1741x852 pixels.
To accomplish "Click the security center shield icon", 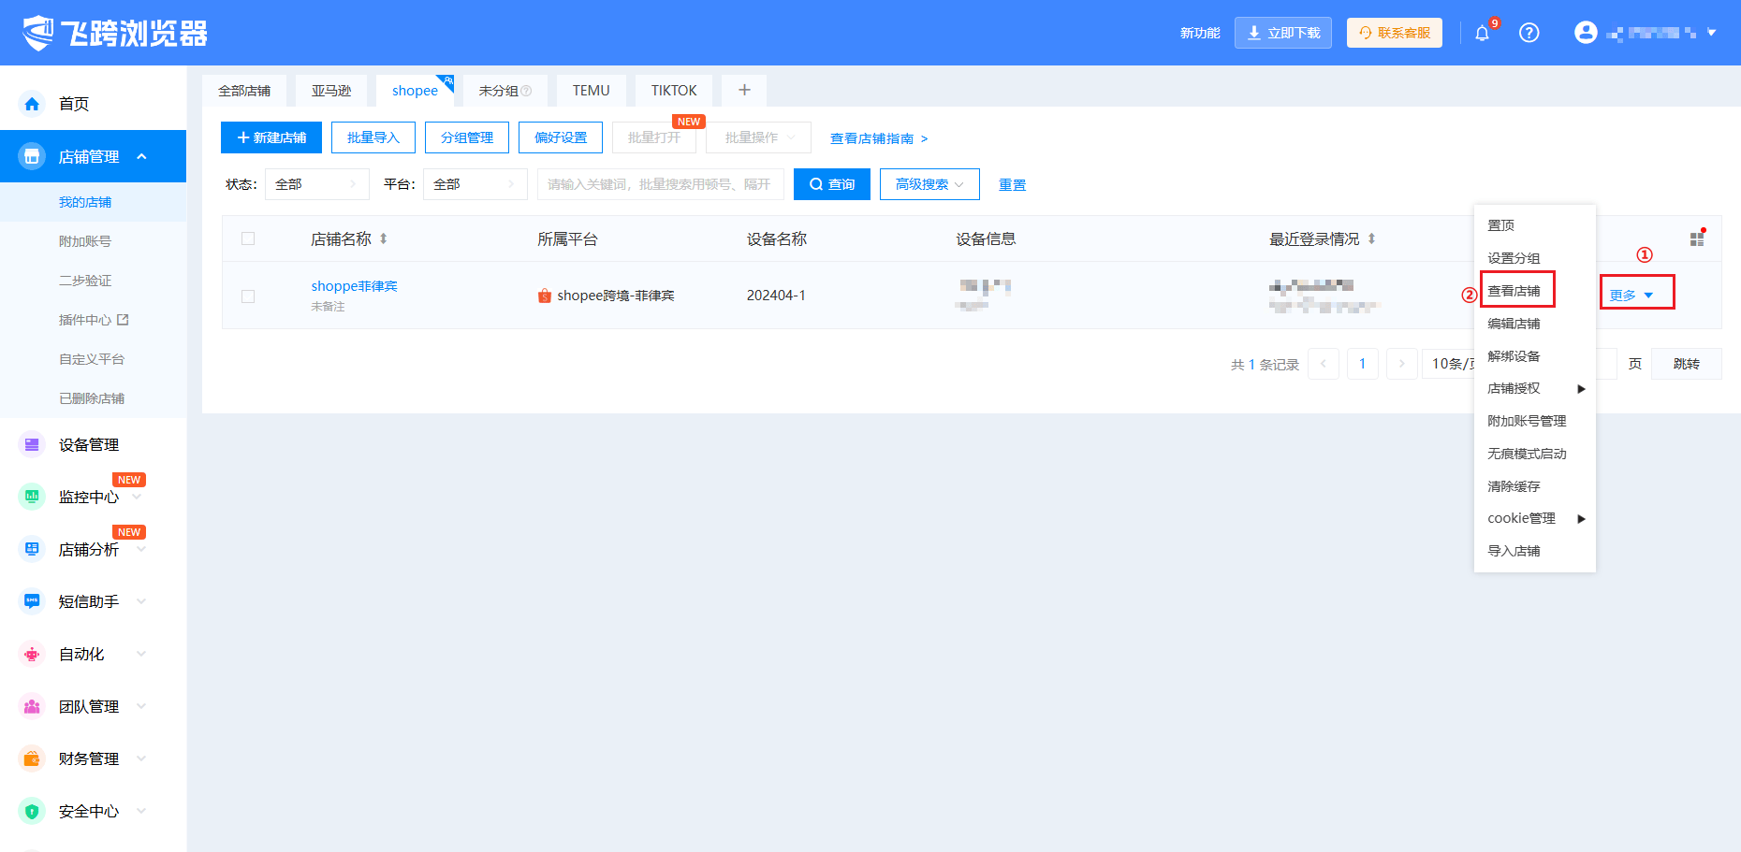I will [x=32, y=812].
